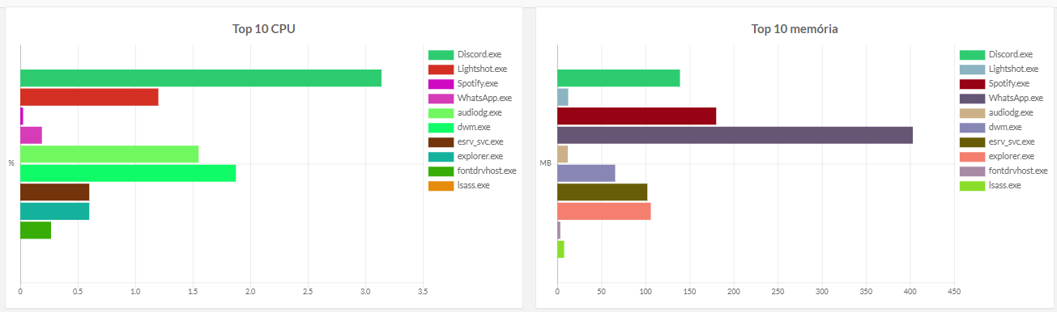
Task: Click the Lightshot.exe red swatch in CPU legend
Action: 441,69
